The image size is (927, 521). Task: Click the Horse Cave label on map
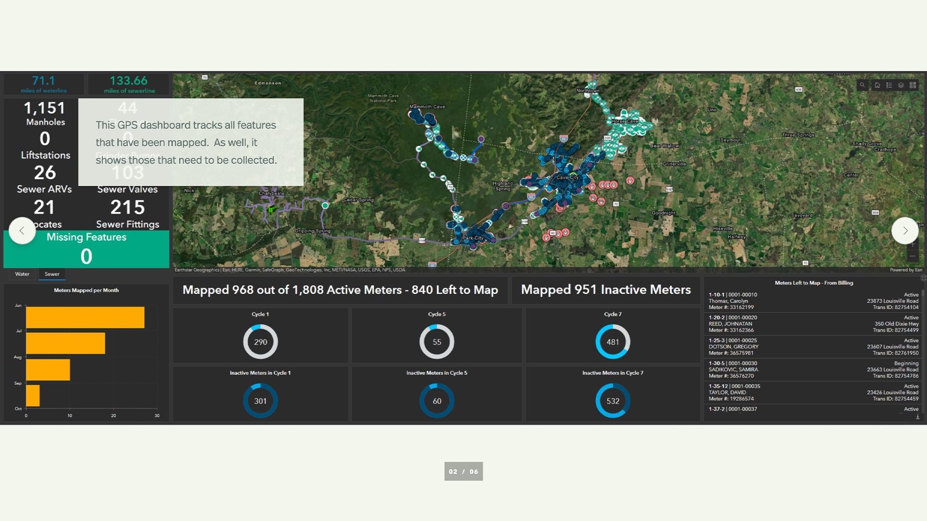point(625,122)
